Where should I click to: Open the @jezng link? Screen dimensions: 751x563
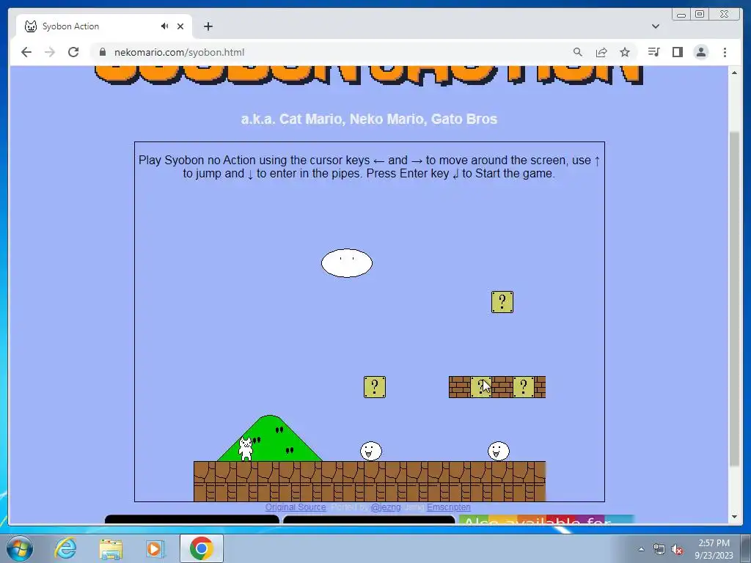tap(386, 507)
